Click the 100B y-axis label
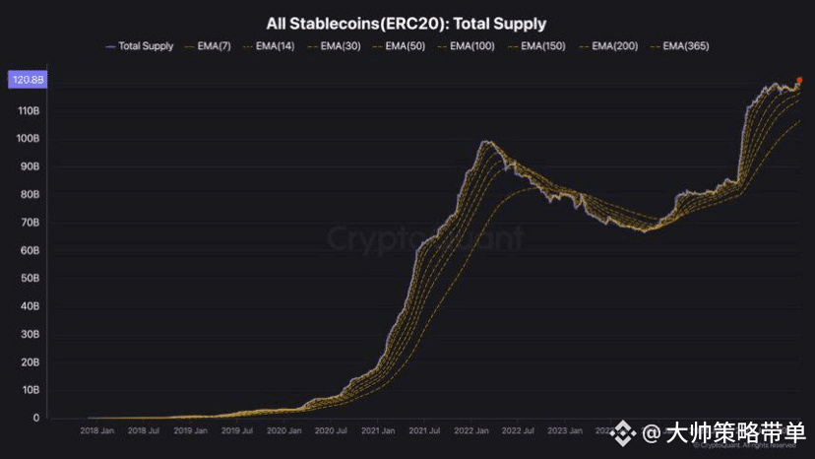The height and width of the screenshot is (459, 815). click(27, 139)
